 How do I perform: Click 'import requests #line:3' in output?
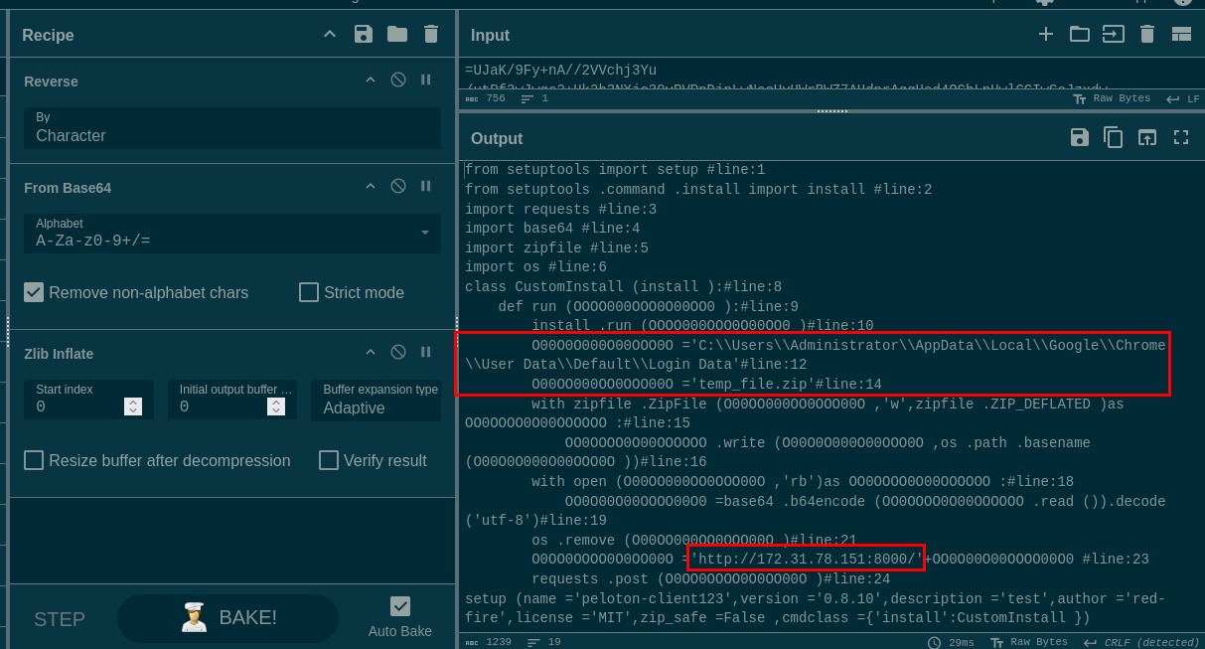[x=560, y=210]
